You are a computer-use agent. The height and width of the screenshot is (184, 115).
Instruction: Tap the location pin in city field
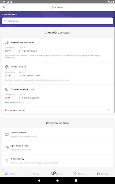click(x=5, y=21)
